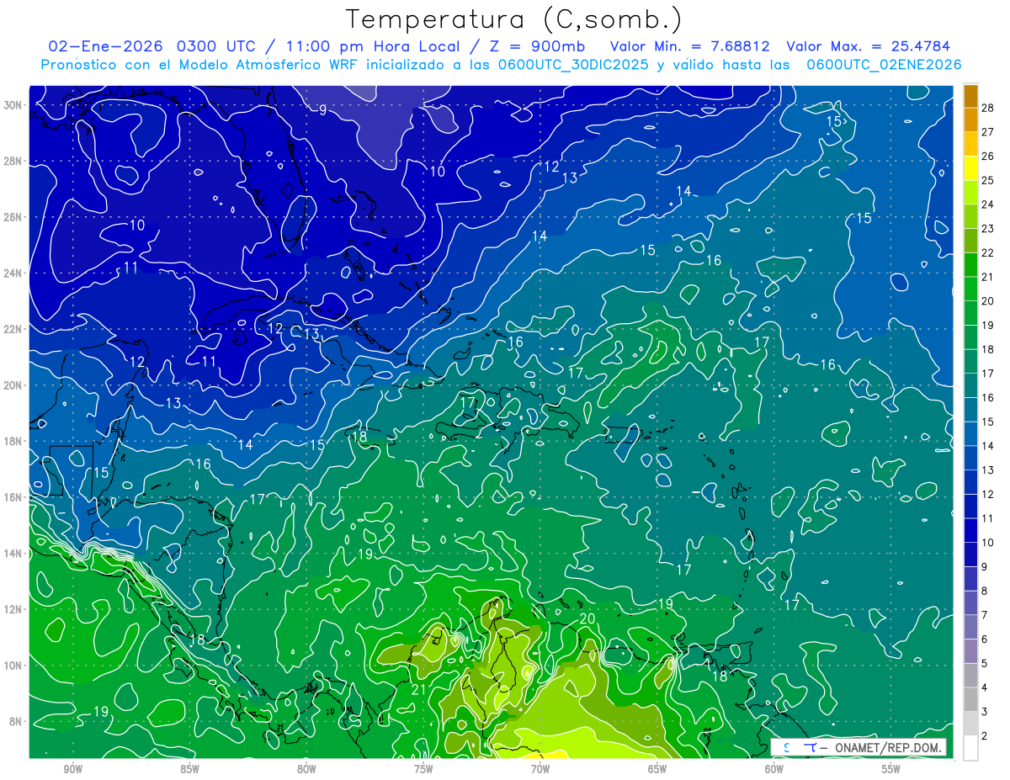Pick the white colorbar swatch below 2
Image resolution: width=1010 pixels, height=780 pixels.
(970, 747)
